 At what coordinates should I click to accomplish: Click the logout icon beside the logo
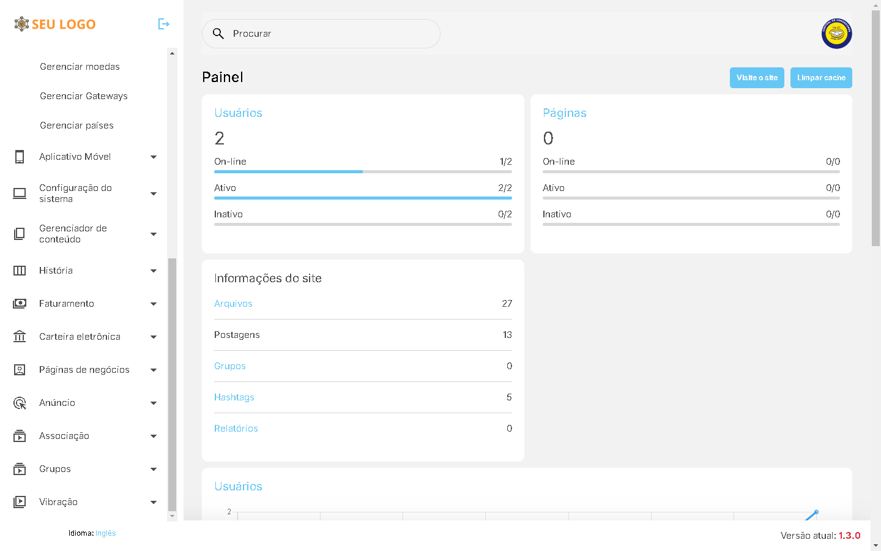tap(163, 24)
